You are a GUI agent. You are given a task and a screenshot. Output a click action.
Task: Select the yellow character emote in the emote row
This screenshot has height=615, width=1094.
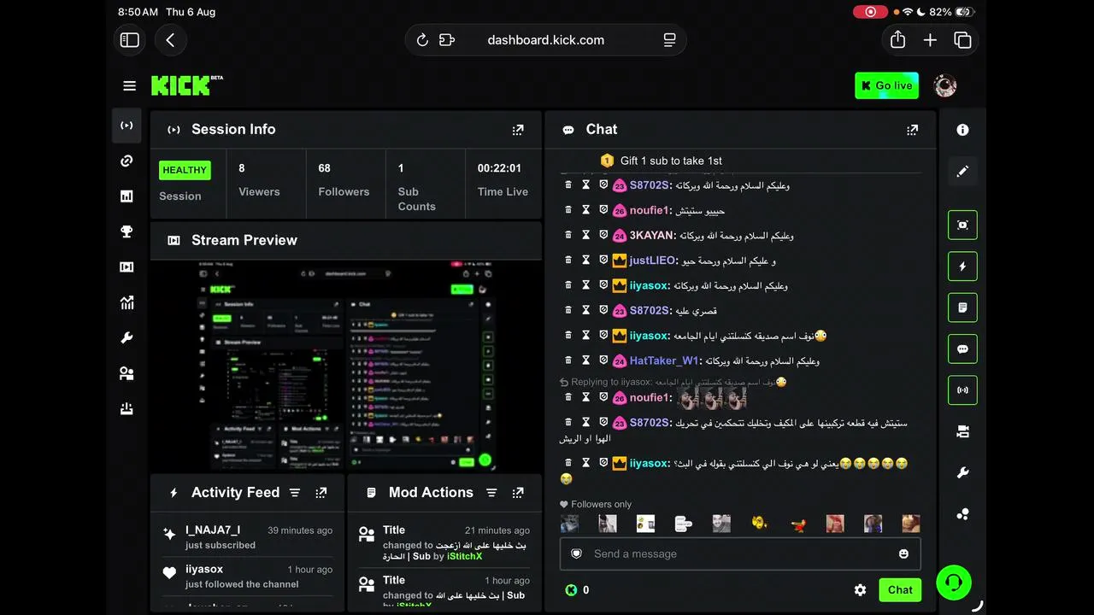(x=759, y=524)
